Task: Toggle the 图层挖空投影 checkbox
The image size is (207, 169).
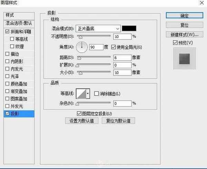Action: click(x=79, y=113)
